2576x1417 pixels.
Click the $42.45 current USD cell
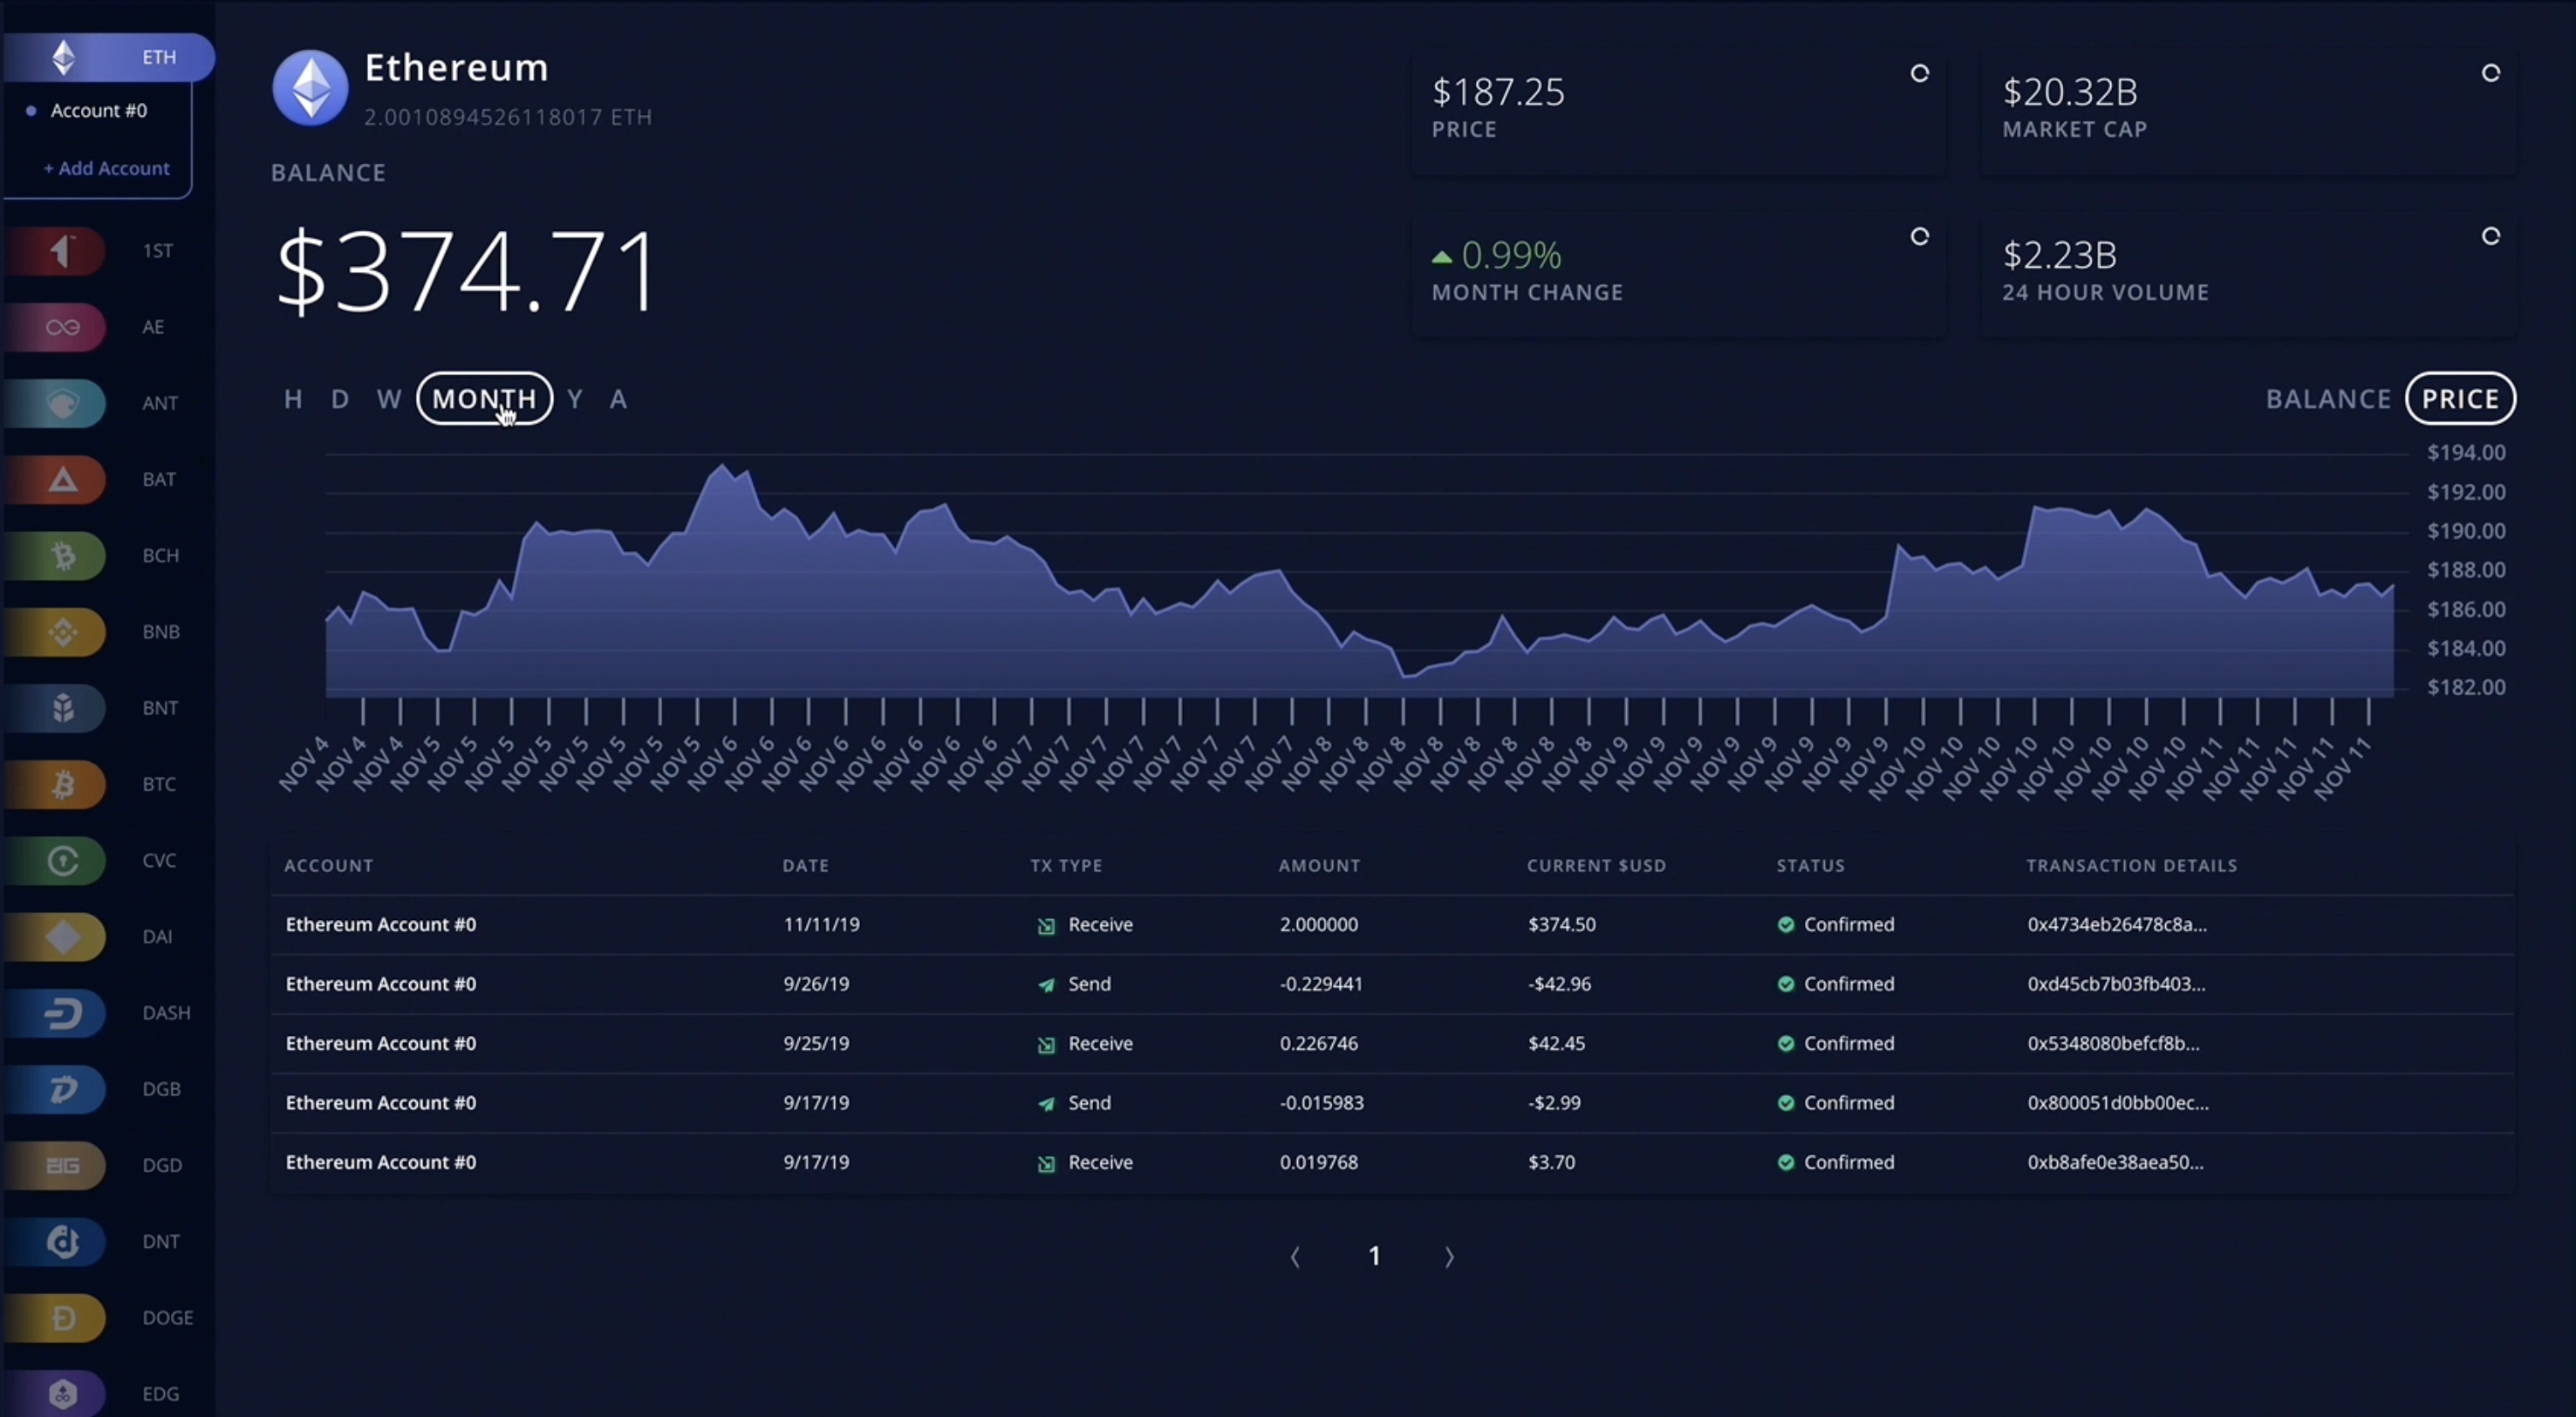pos(1556,1043)
